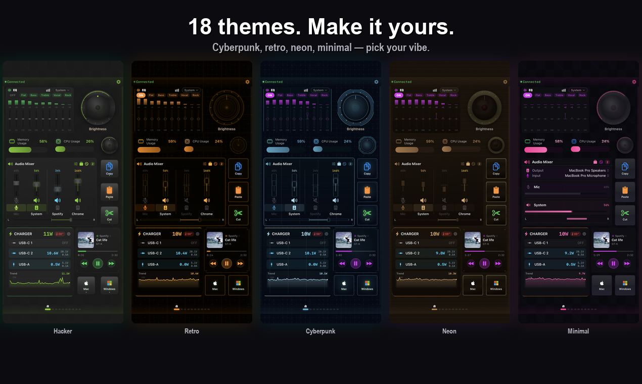
Task: Mute Chrome channel speaker in Cyberpunk Audio Mixer
Action: point(336,201)
